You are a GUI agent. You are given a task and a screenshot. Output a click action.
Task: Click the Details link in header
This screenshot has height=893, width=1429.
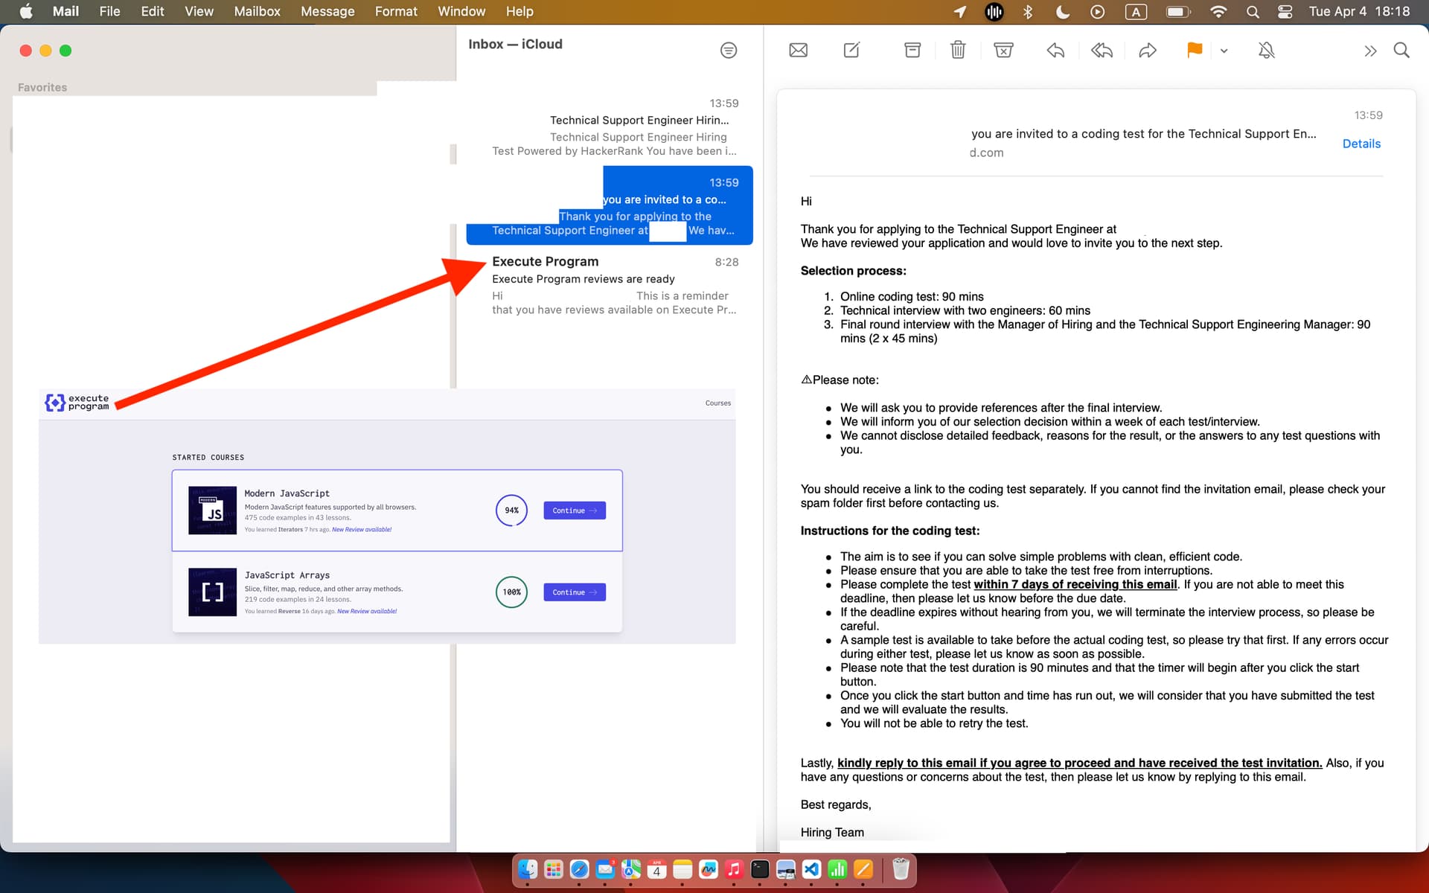(1361, 144)
